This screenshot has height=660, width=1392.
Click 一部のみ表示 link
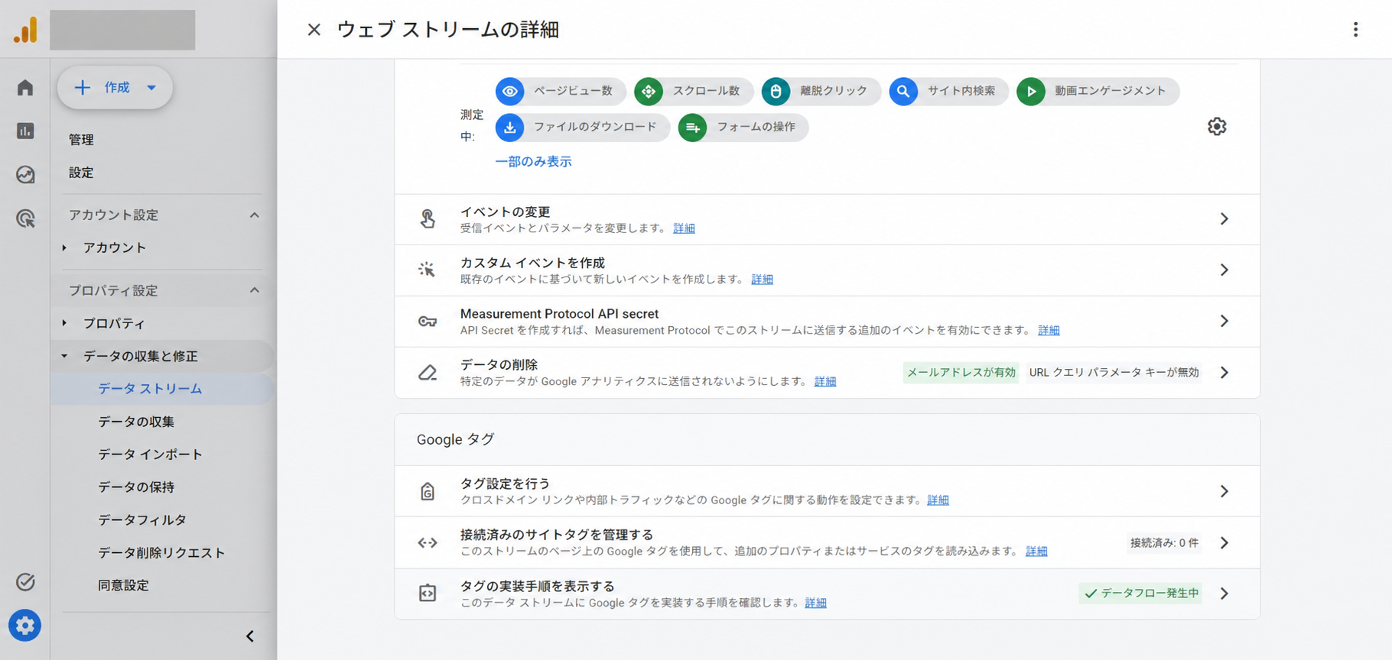coord(533,162)
